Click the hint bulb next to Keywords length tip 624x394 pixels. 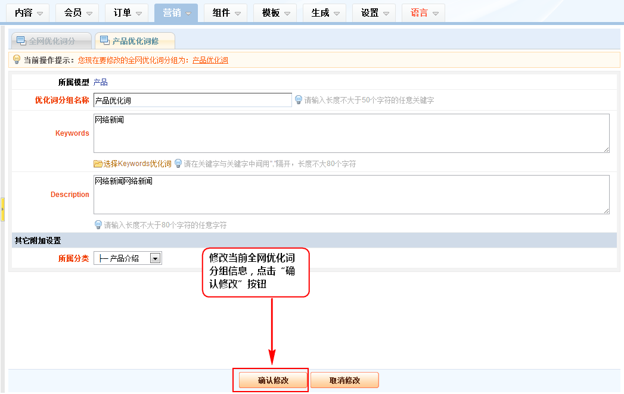click(178, 164)
